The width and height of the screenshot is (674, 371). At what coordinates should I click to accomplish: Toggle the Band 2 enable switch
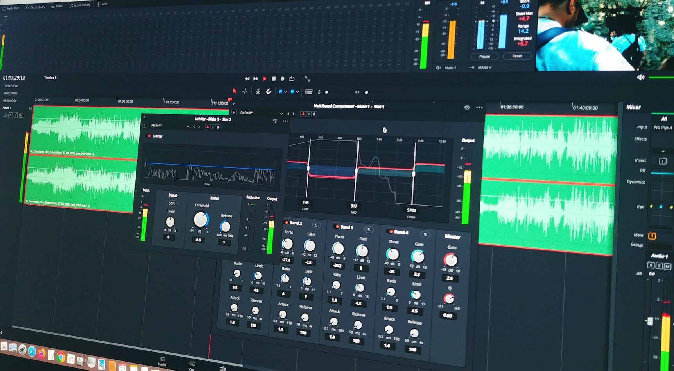(x=287, y=222)
